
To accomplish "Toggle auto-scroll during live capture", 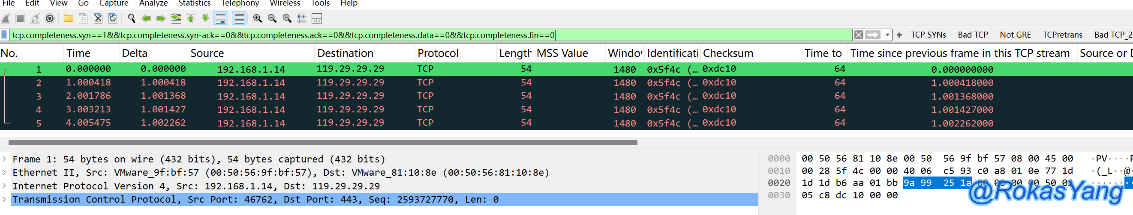I will 220,18.
